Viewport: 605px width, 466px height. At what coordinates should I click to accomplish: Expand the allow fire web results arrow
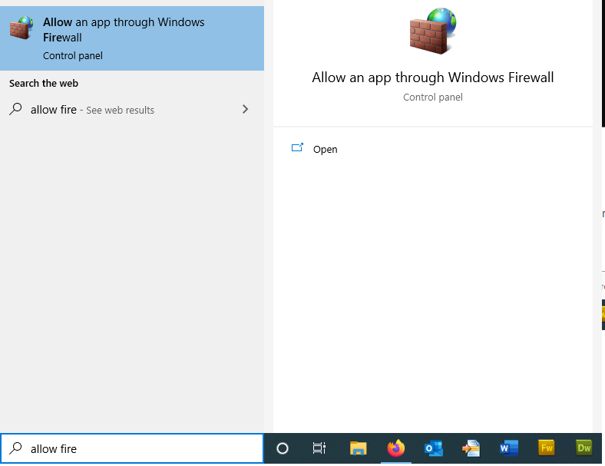pos(245,109)
